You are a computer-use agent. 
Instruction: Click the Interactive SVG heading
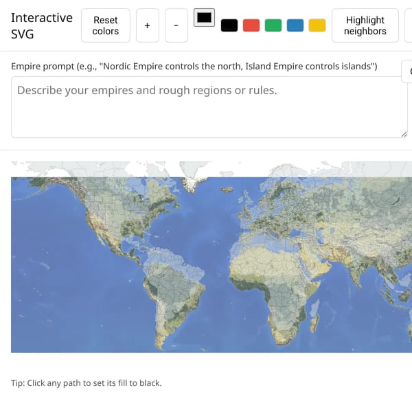click(42, 26)
